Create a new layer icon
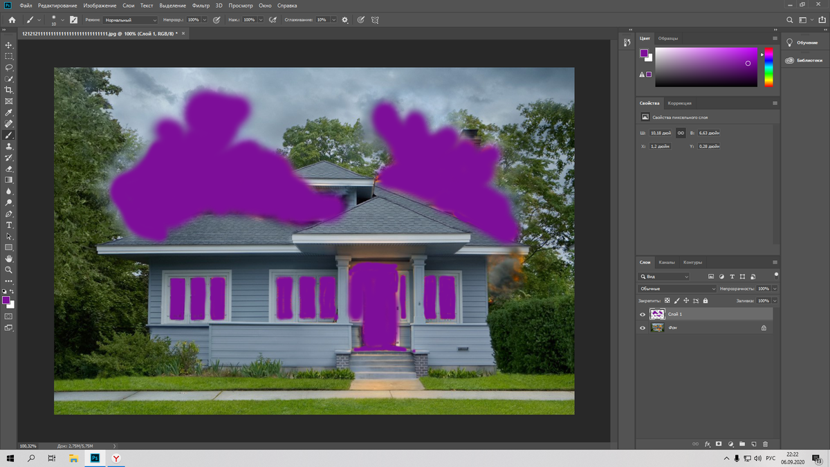The width and height of the screenshot is (830, 467). (754, 444)
